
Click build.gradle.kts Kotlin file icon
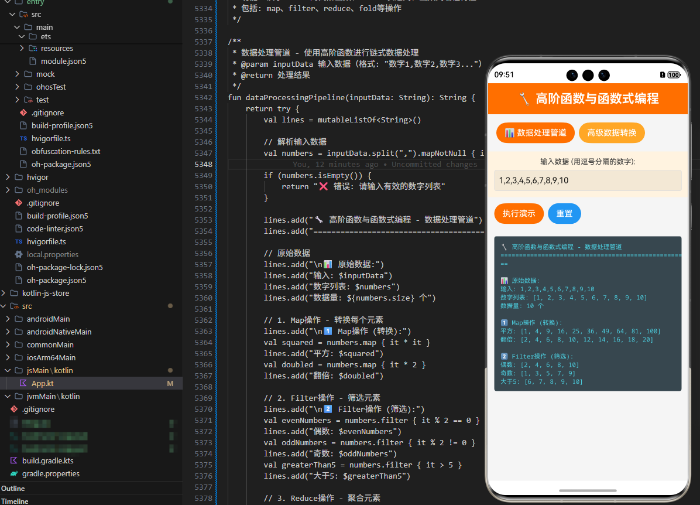[14, 460]
